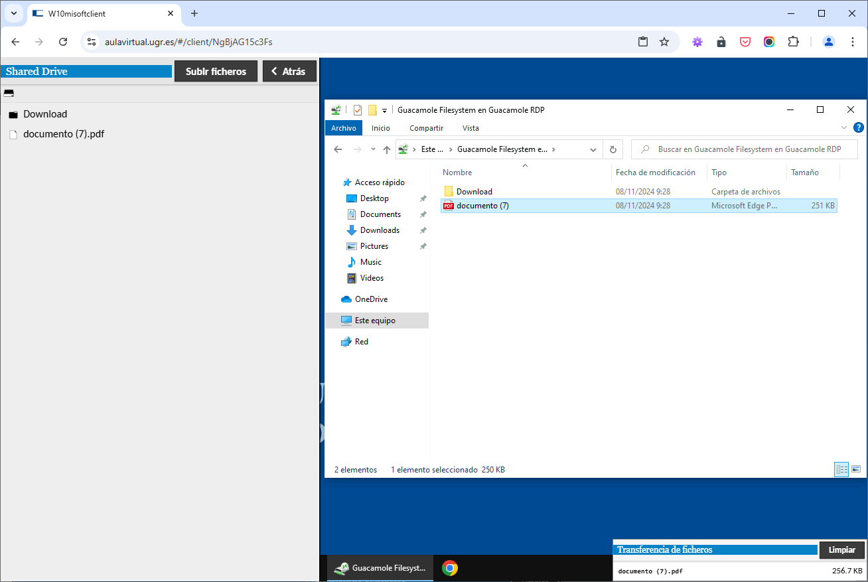Open the colorful circle extension icon
Screen dimensions: 868x582
(769, 42)
